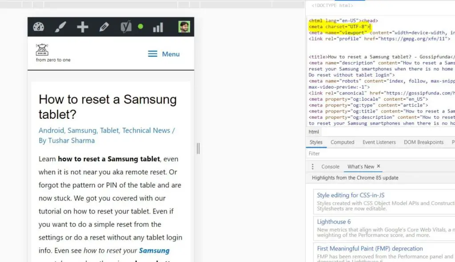Switch to the DOM Breakpoints tab
The height and width of the screenshot is (262, 455).
click(423, 142)
